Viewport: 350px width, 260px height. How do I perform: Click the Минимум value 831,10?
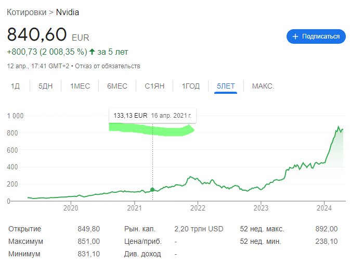click(88, 254)
